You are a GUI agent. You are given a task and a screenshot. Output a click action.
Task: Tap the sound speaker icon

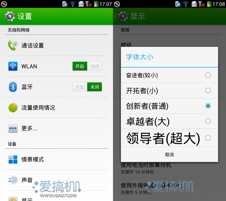[13, 180]
